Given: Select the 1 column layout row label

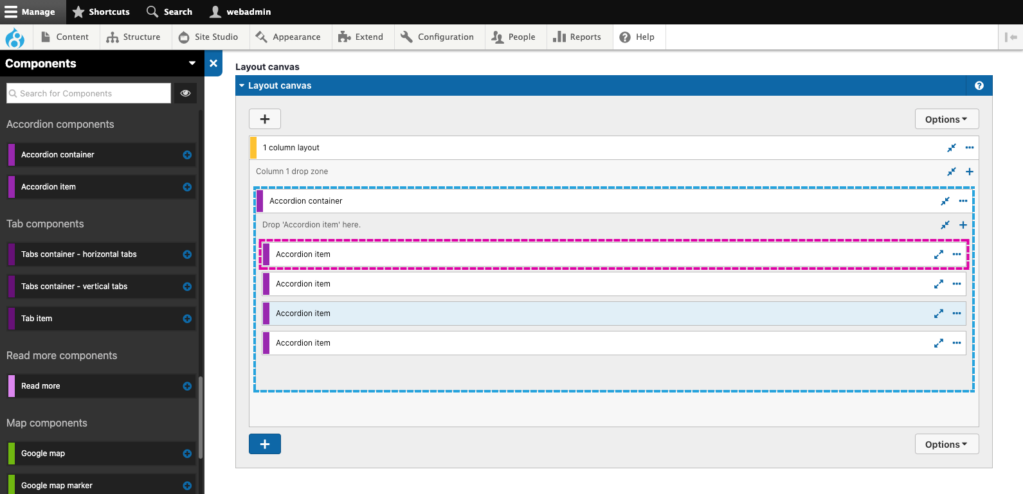Looking at the screenshot, I should click(x=291, y=148).
